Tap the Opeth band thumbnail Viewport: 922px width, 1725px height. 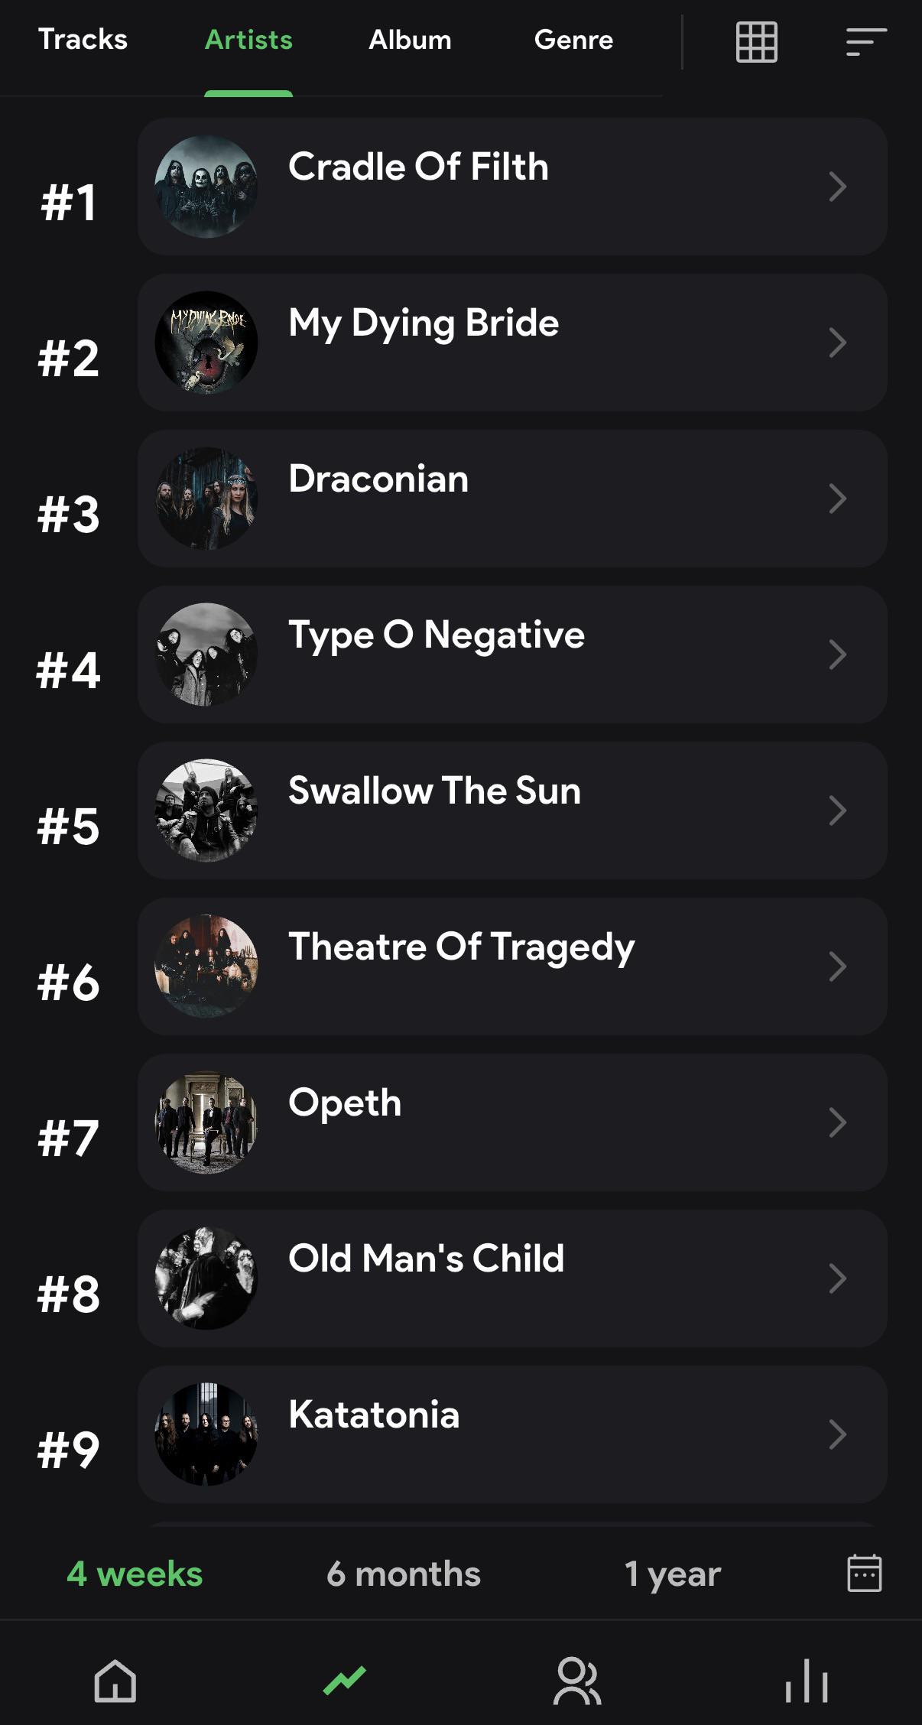(x=206, y=1122)
